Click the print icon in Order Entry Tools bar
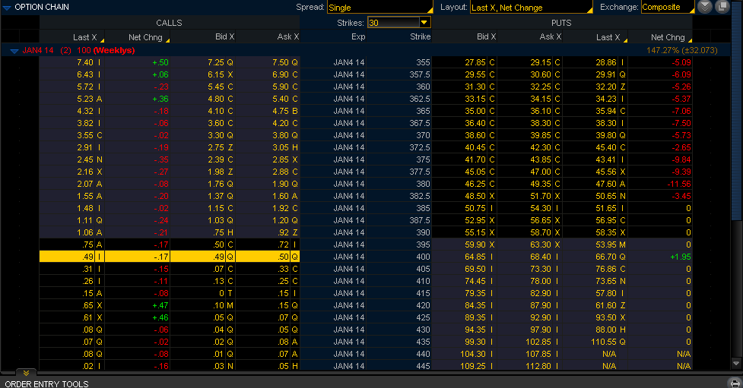Image resolution: width=743 pixels, height=388 pixels. pos(734,383)
